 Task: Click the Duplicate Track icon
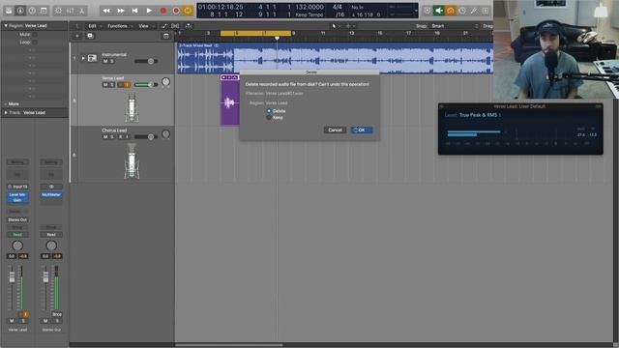click(x=90, y=36)
